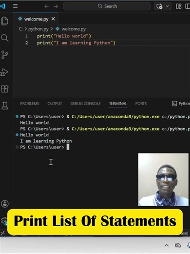Click code line 1 print Hello world
This screenshot has width=190, height=254.
(x=64, y=36)
